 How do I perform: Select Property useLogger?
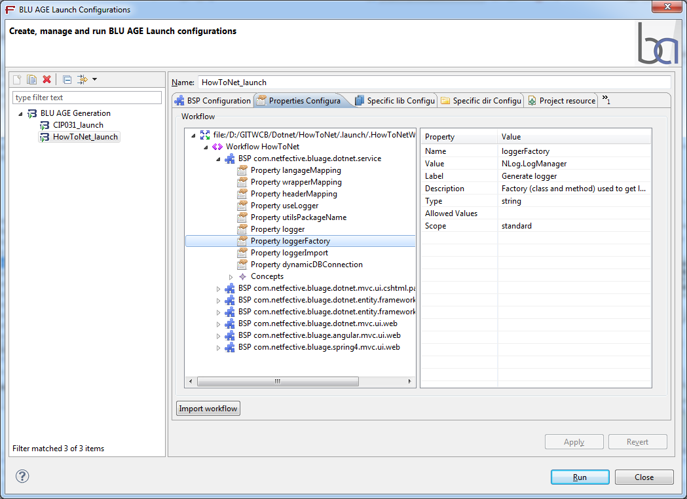tap(284, 206)
